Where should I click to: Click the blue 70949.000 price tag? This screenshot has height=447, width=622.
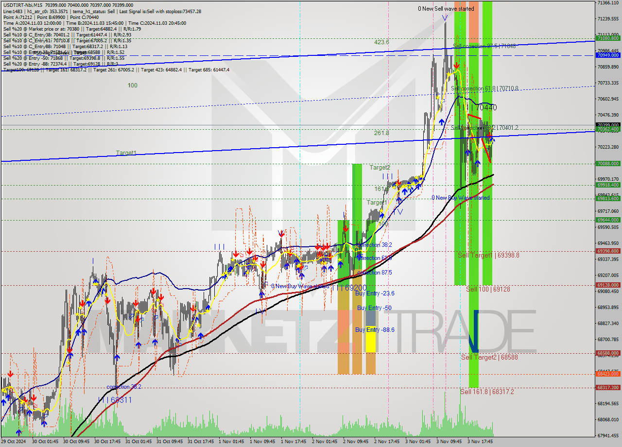tap(608, 55)
